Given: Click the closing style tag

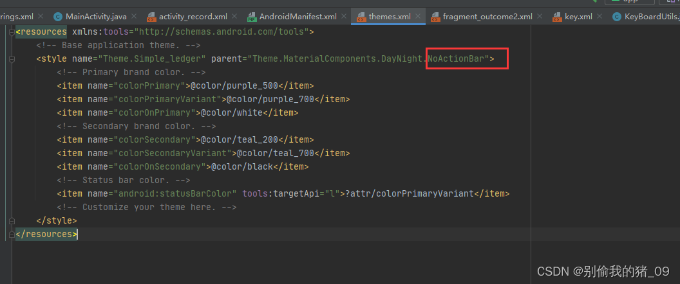Looking at the screenshot, I should (x=57, y=220).
